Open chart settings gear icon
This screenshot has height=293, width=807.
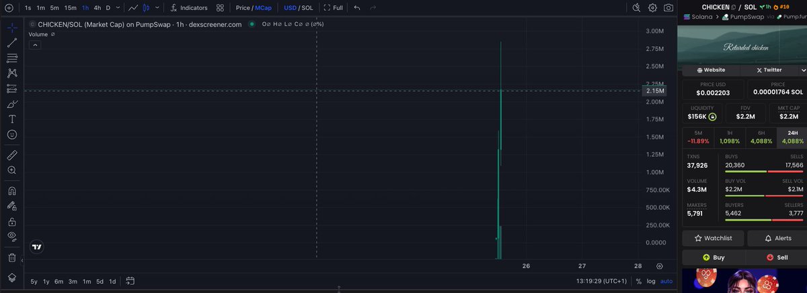coord(652,7)
